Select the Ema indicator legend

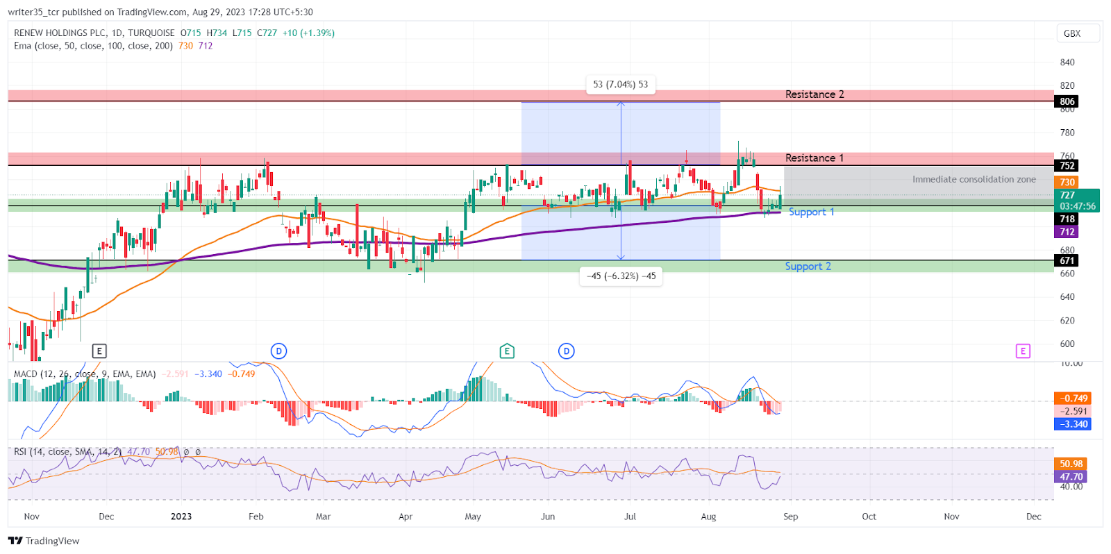[93, 46]
